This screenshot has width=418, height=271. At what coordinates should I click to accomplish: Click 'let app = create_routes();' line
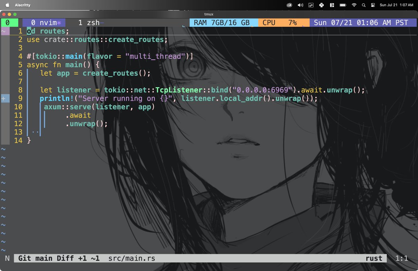click(95, 73)
